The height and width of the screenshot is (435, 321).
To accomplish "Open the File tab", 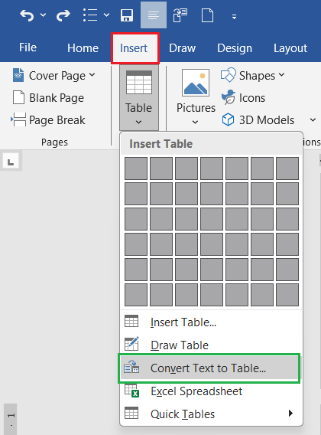I will pos(28,47).
